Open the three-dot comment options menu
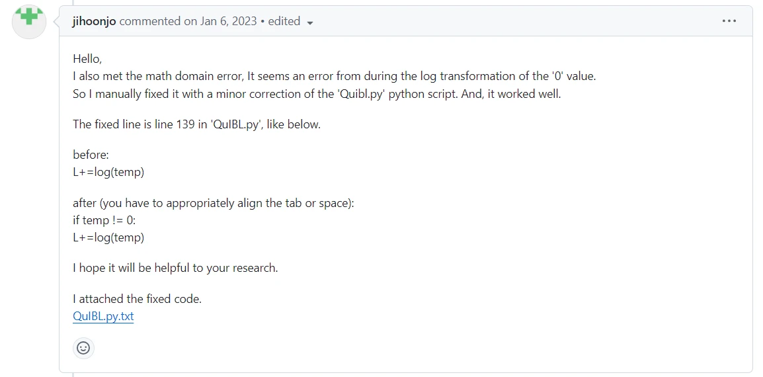The image size is (763, 377). pyautogui.click(x=729, y=21)
